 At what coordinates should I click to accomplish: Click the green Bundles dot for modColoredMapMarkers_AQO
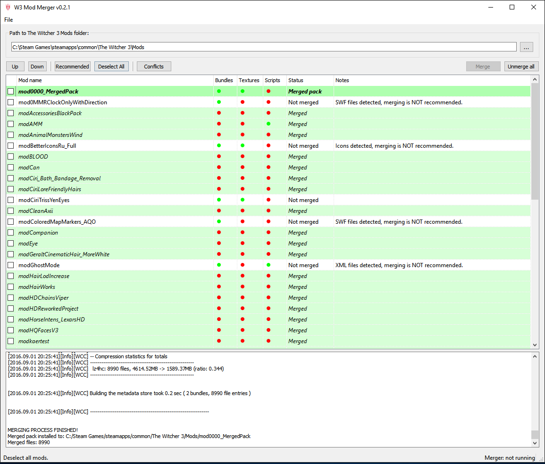[x=218, y=221]
